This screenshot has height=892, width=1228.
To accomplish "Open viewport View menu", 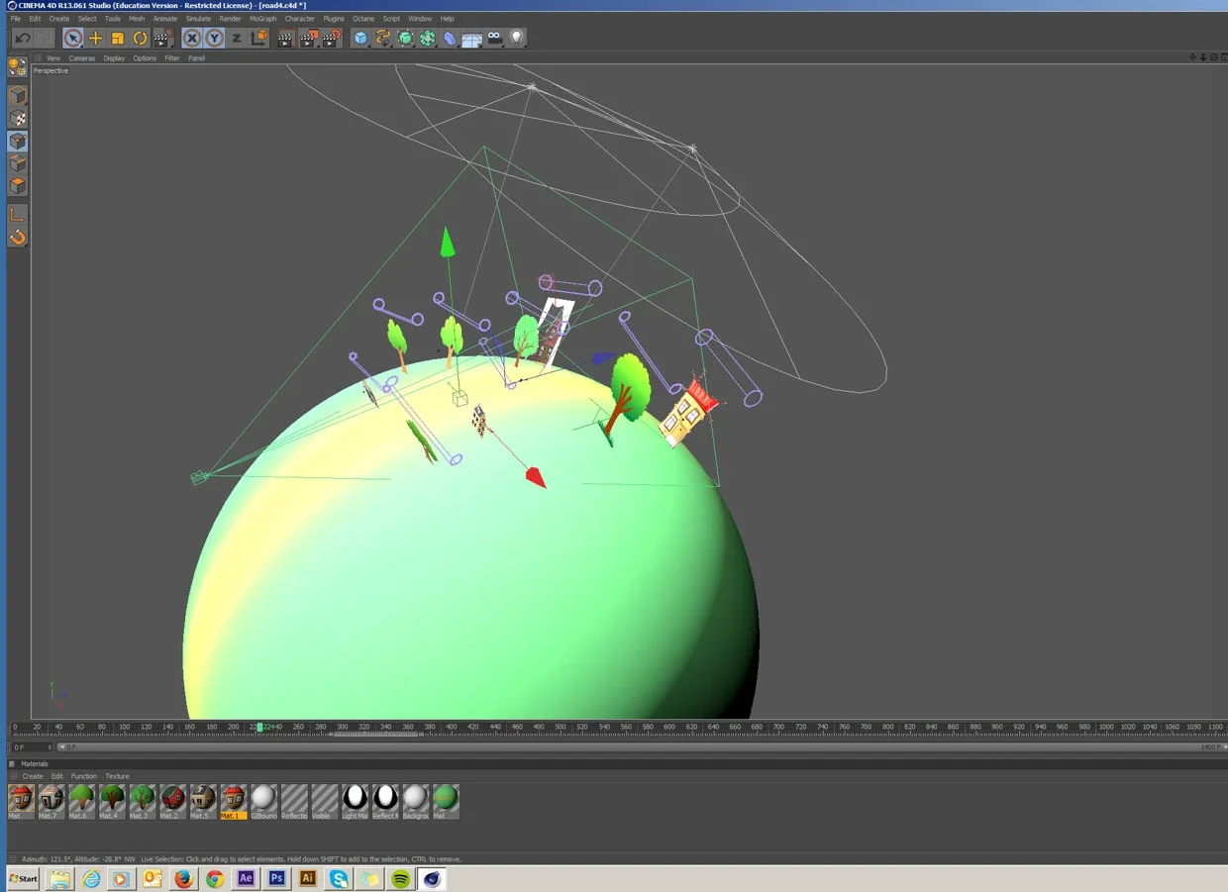I will click(x=53, y=58).
